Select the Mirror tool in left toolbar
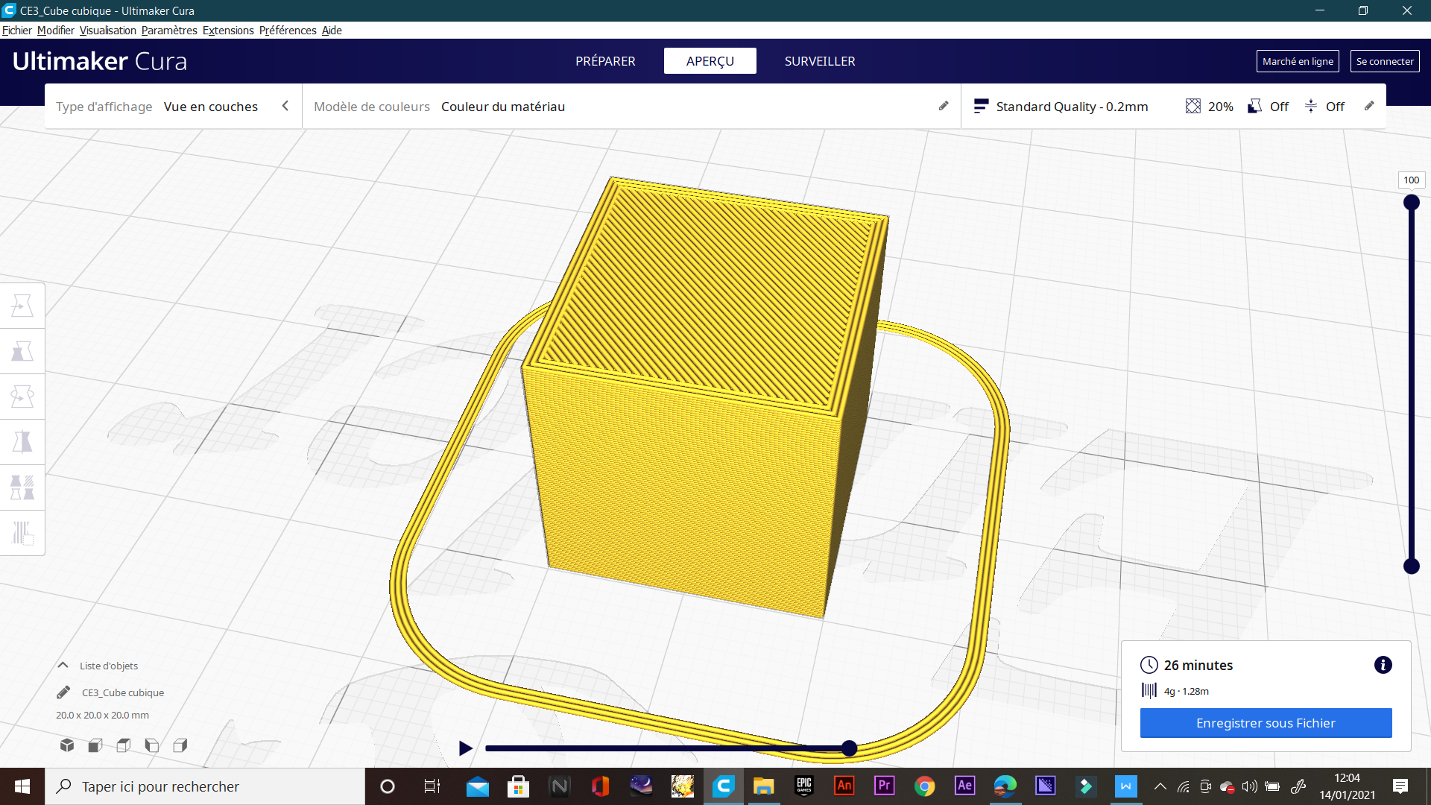1431x805 pixels. pyautogui.click(x=22, y=442)
